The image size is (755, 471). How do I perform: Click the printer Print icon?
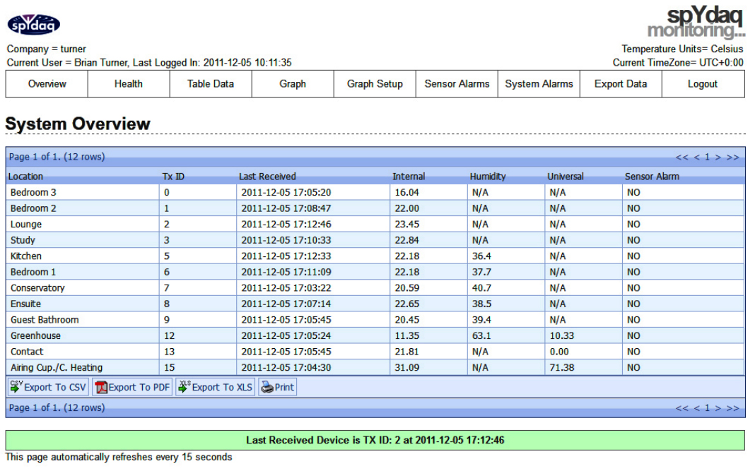[x=267, y=387]
